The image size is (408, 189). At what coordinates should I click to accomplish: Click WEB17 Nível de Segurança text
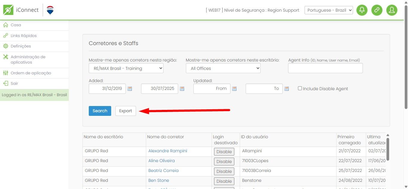click(x=253, y=10)
